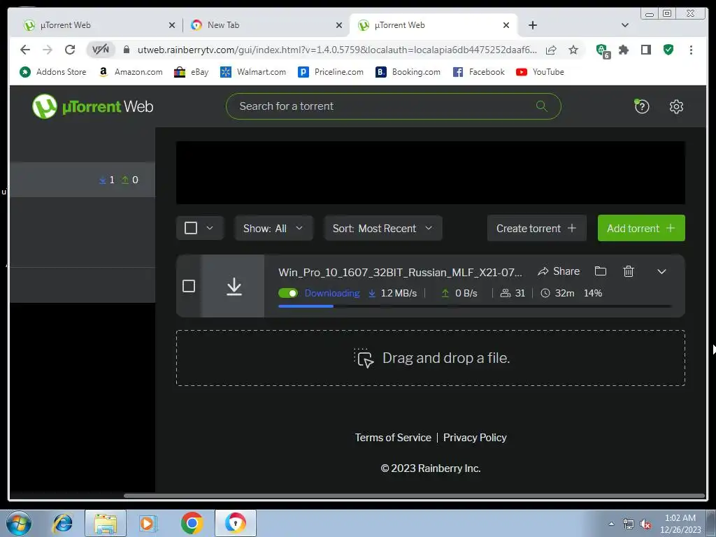This screenshot has width=716, height=537.
Task: Open the Addons Store bookmark
Action: tap(53, 72)
